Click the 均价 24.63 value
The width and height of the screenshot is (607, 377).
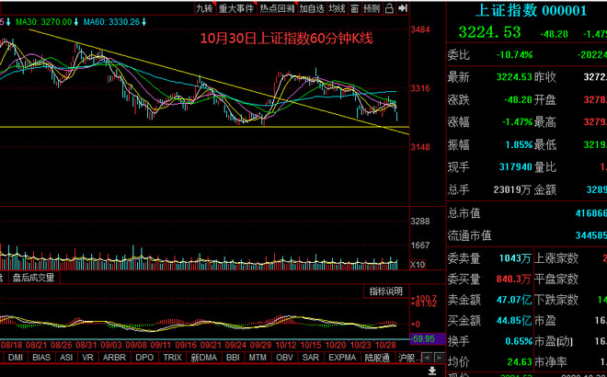tap(520, 362)
